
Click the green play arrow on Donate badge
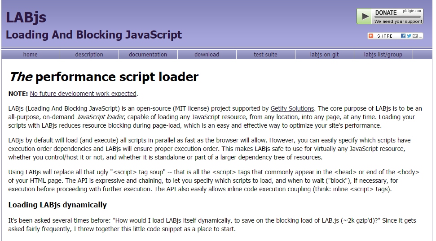pyautogui.click(x=365, y=17)
